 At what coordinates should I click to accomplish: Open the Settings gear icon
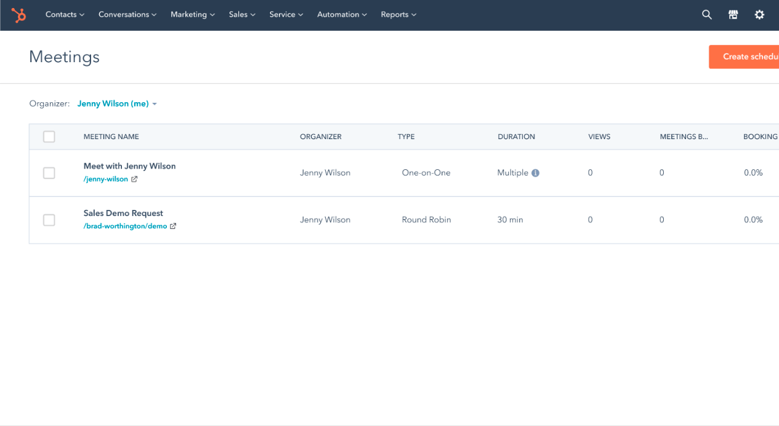coord(759,15)
